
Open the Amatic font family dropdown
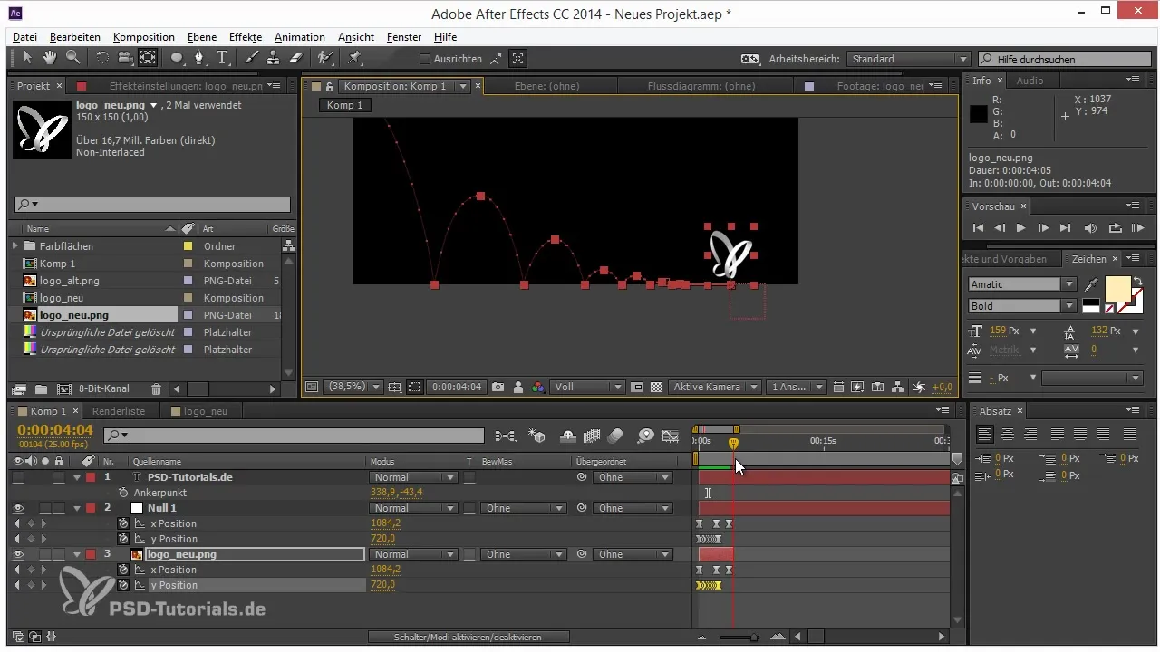coord(1022,284)
